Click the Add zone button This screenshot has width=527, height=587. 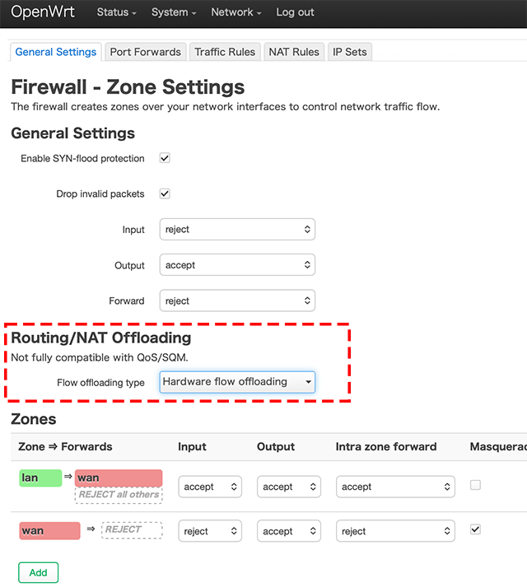click(38, 572)
